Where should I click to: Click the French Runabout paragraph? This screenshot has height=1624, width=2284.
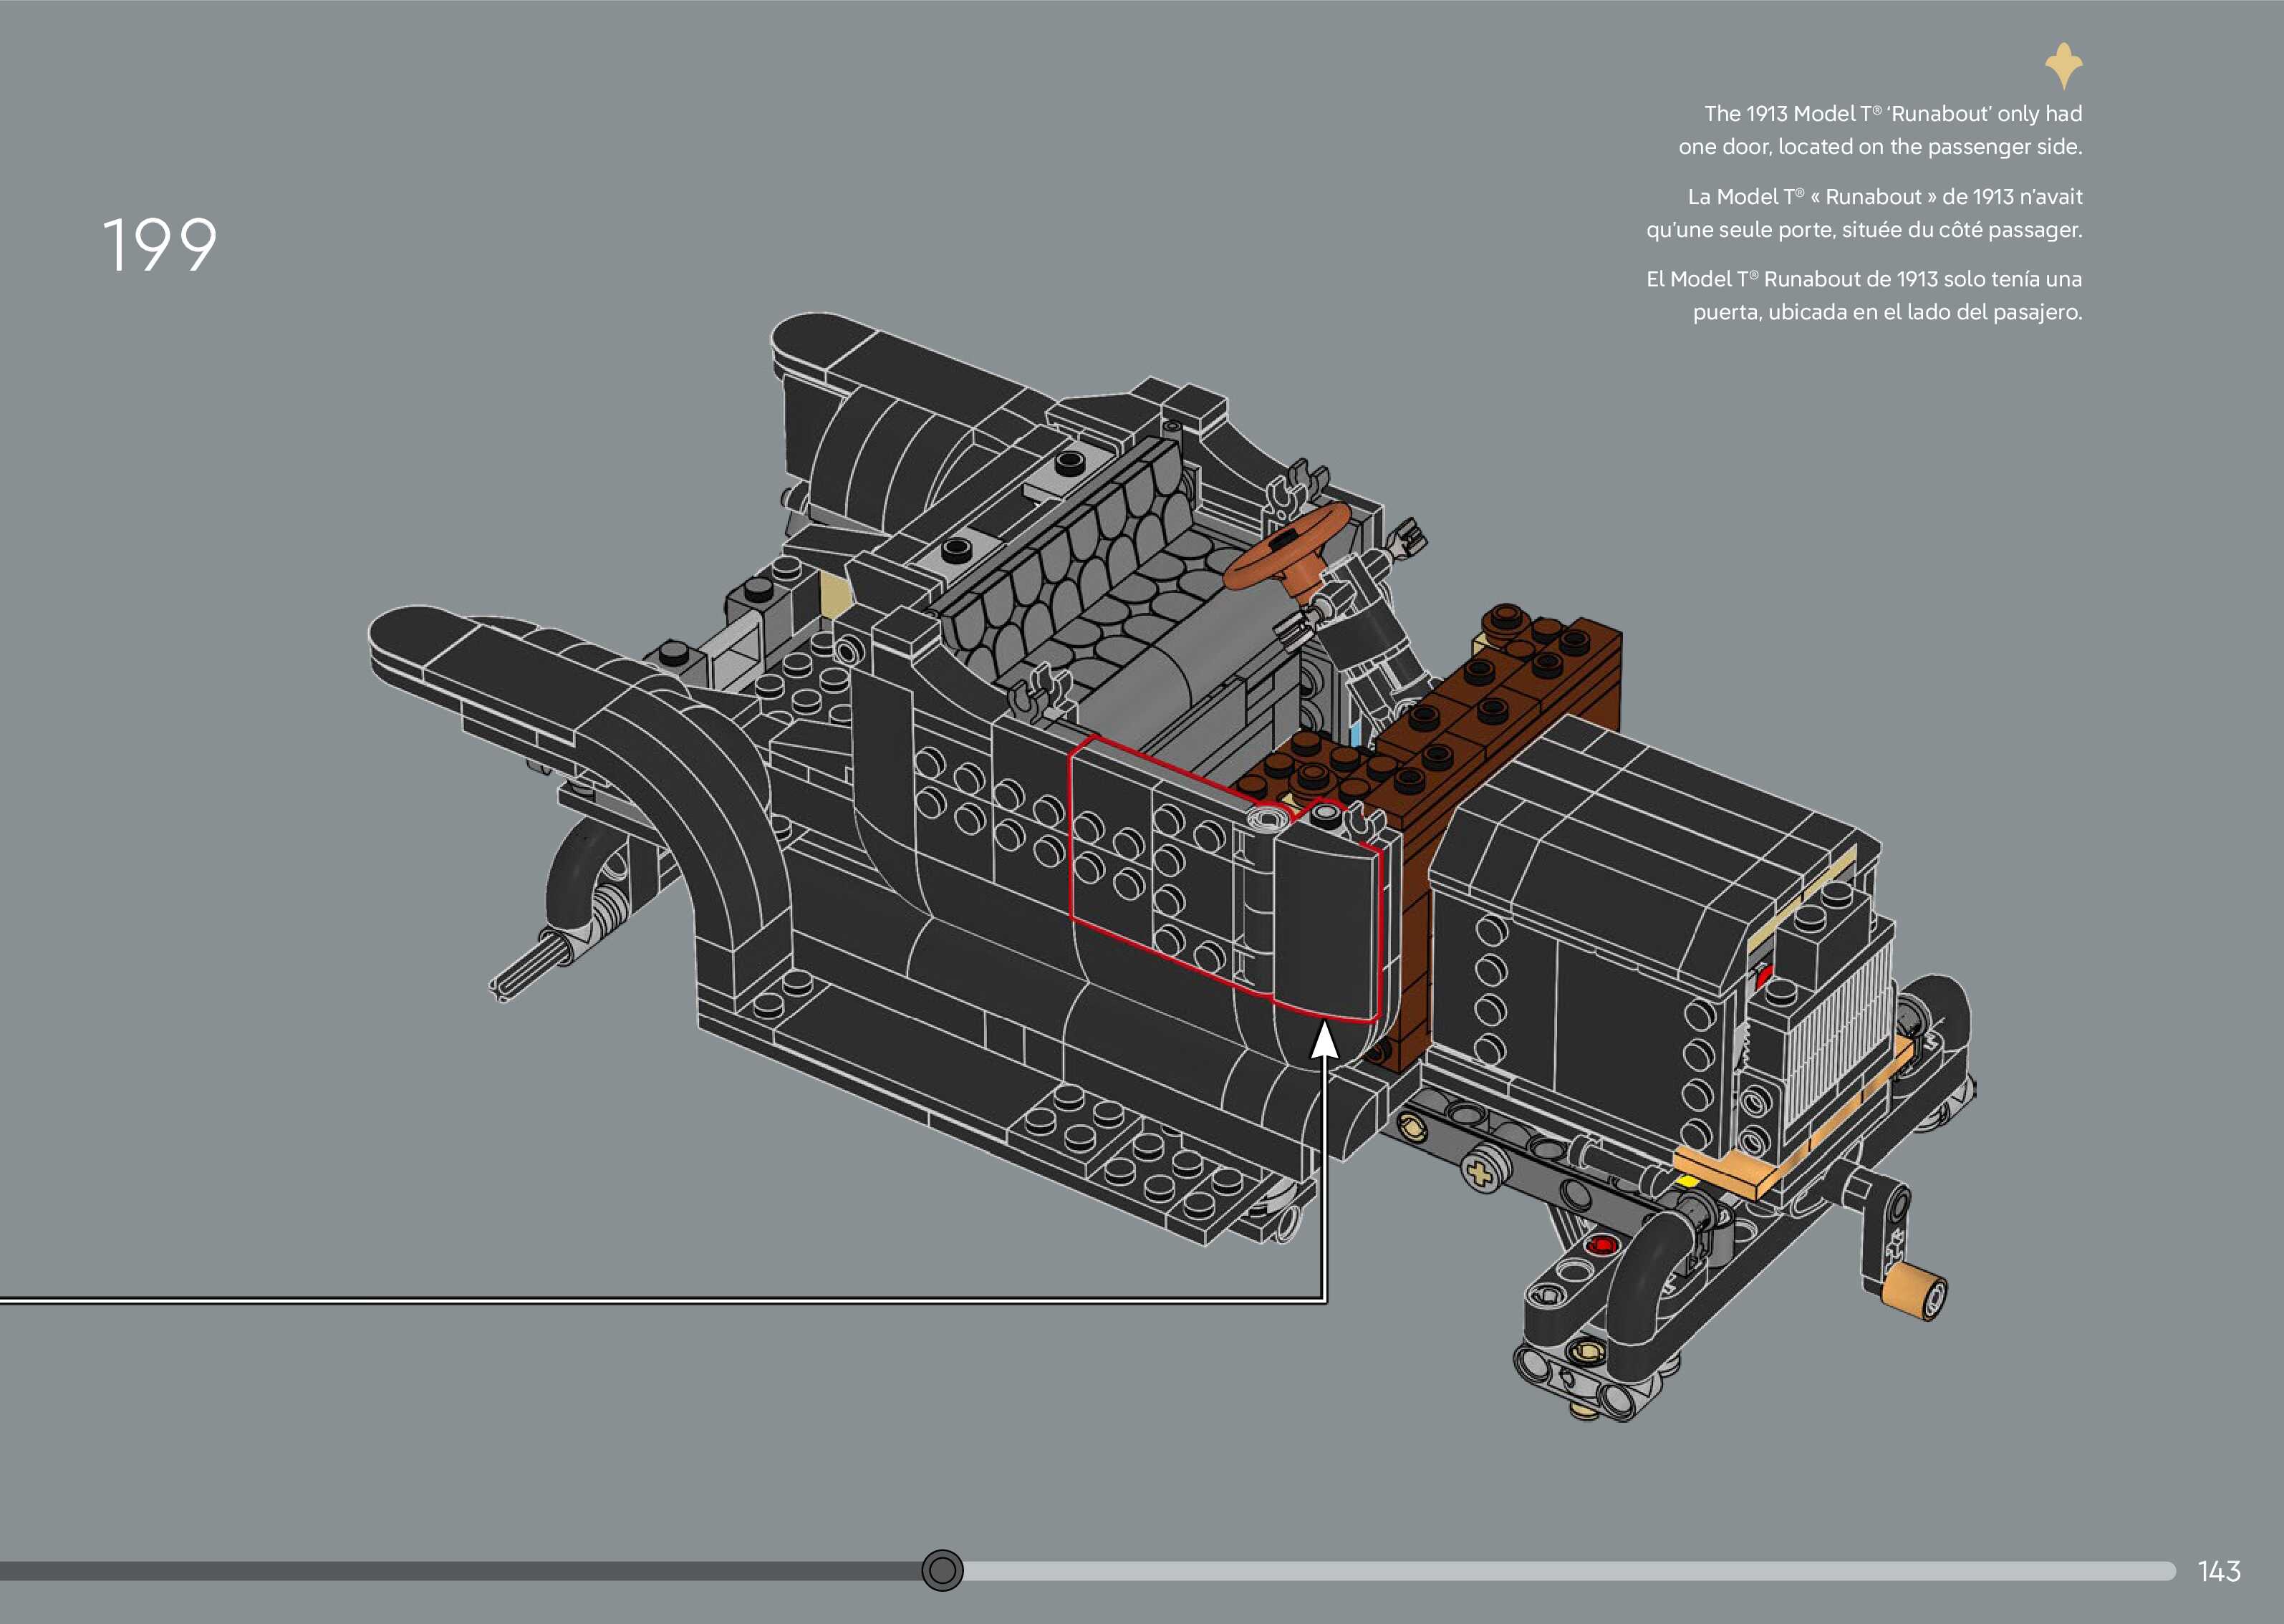point(1865,213)
